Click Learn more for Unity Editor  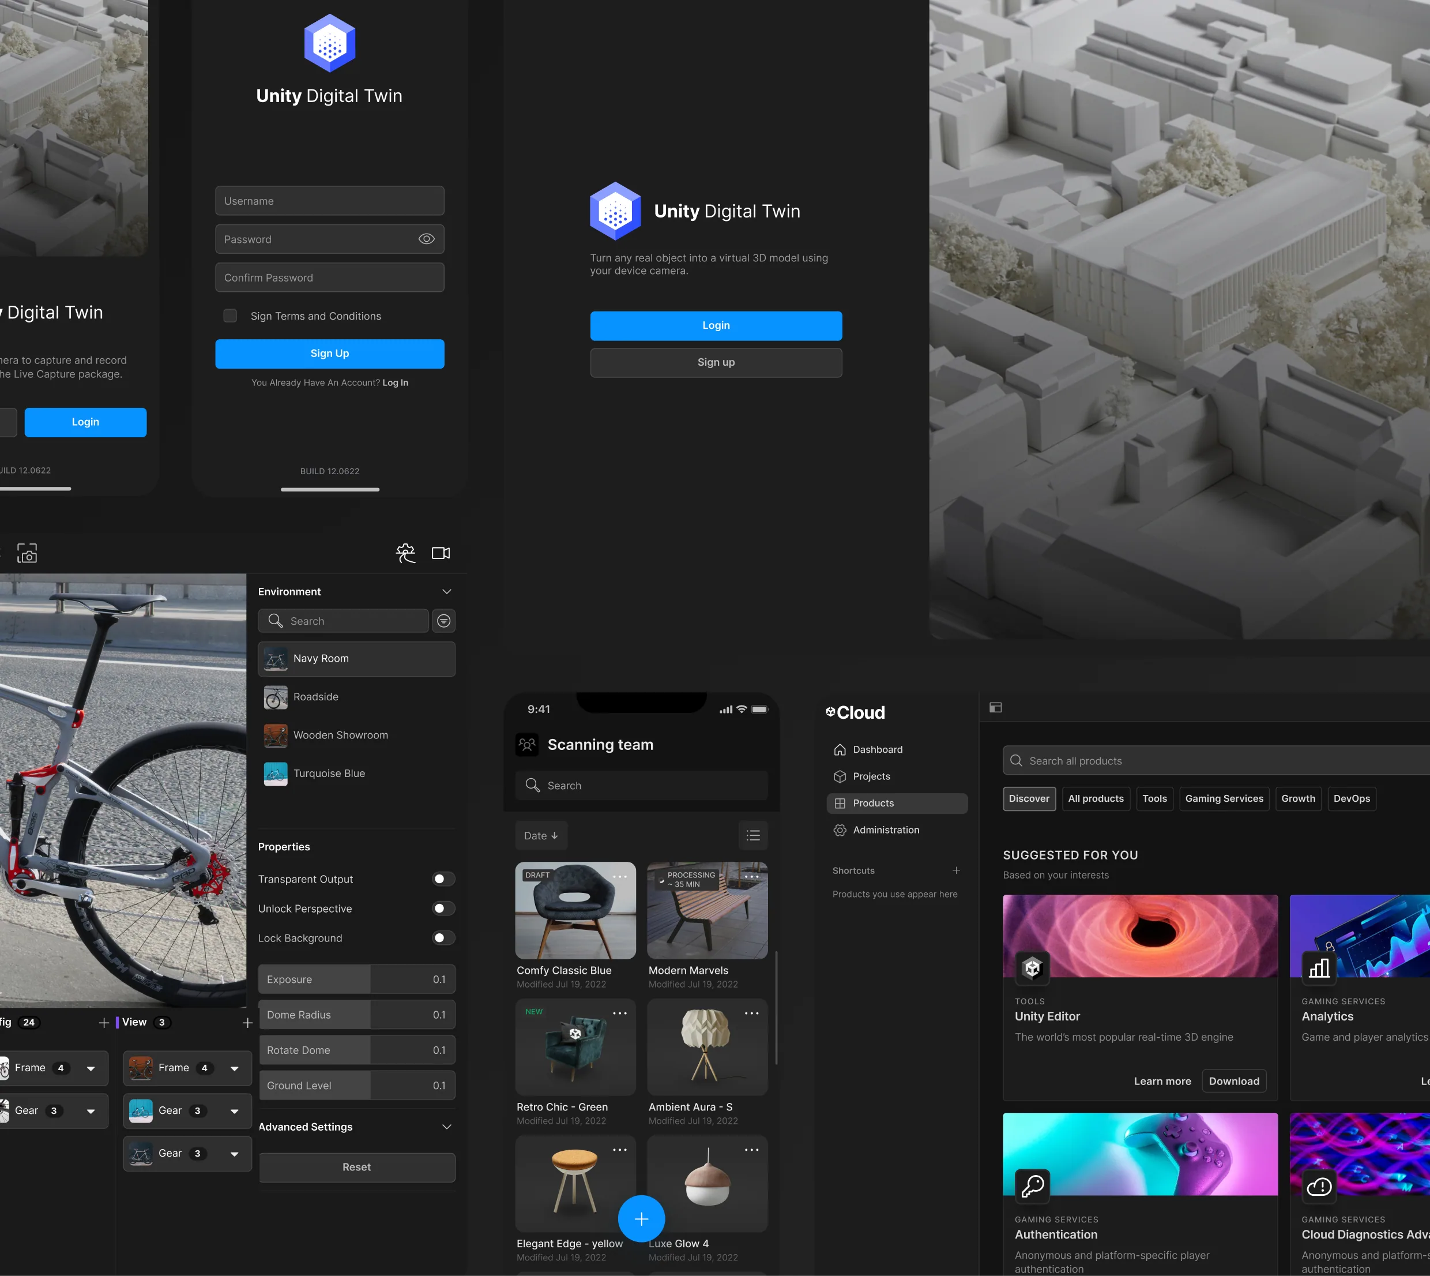pyautogui.click(x=1162, y=1081)
